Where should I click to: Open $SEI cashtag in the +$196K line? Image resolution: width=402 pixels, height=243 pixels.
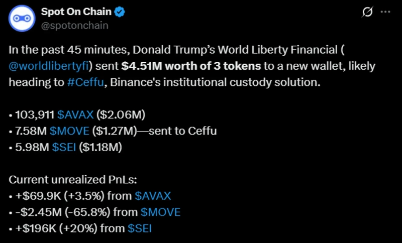pos(140,228)
